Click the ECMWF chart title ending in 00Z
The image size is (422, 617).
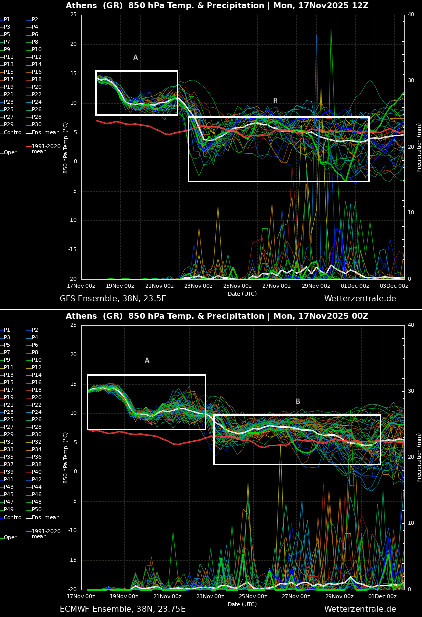coord(217,316)
